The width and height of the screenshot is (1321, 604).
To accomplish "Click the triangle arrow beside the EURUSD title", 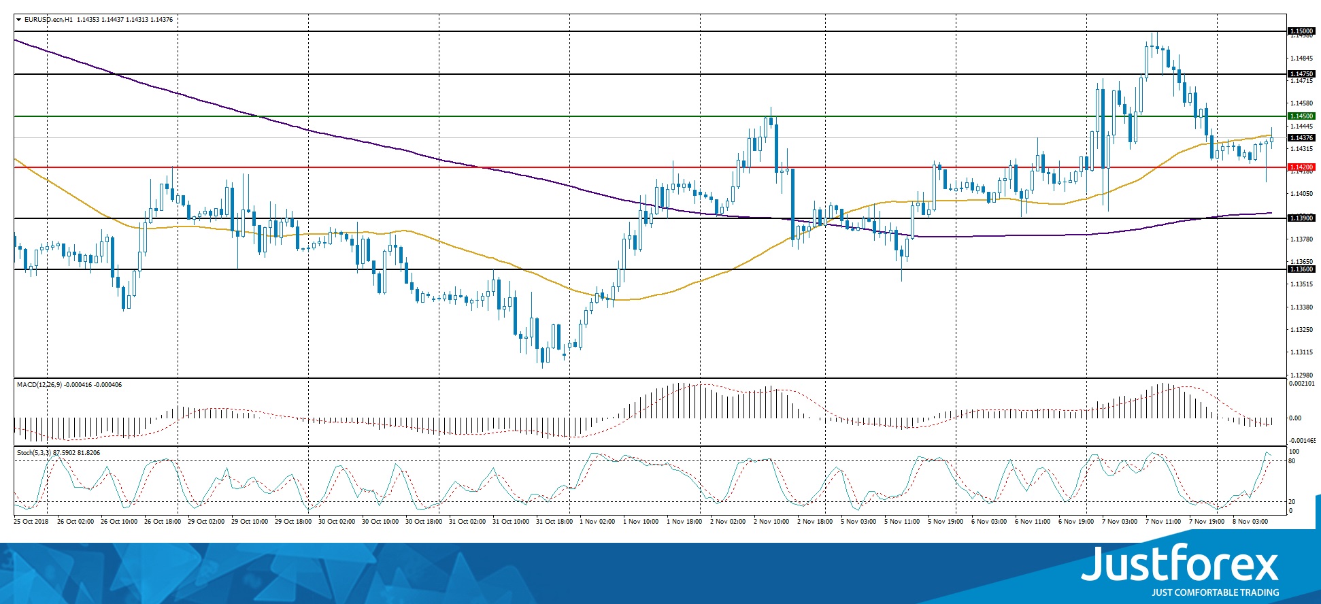I will pyautogui.click(x=19, y=20).
